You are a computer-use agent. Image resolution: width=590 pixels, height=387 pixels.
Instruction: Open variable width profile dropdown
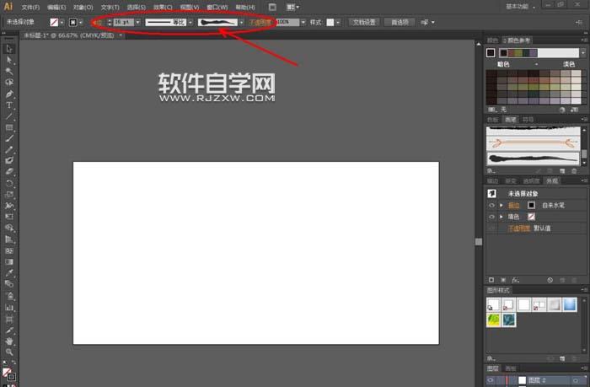tap(190, 22)
